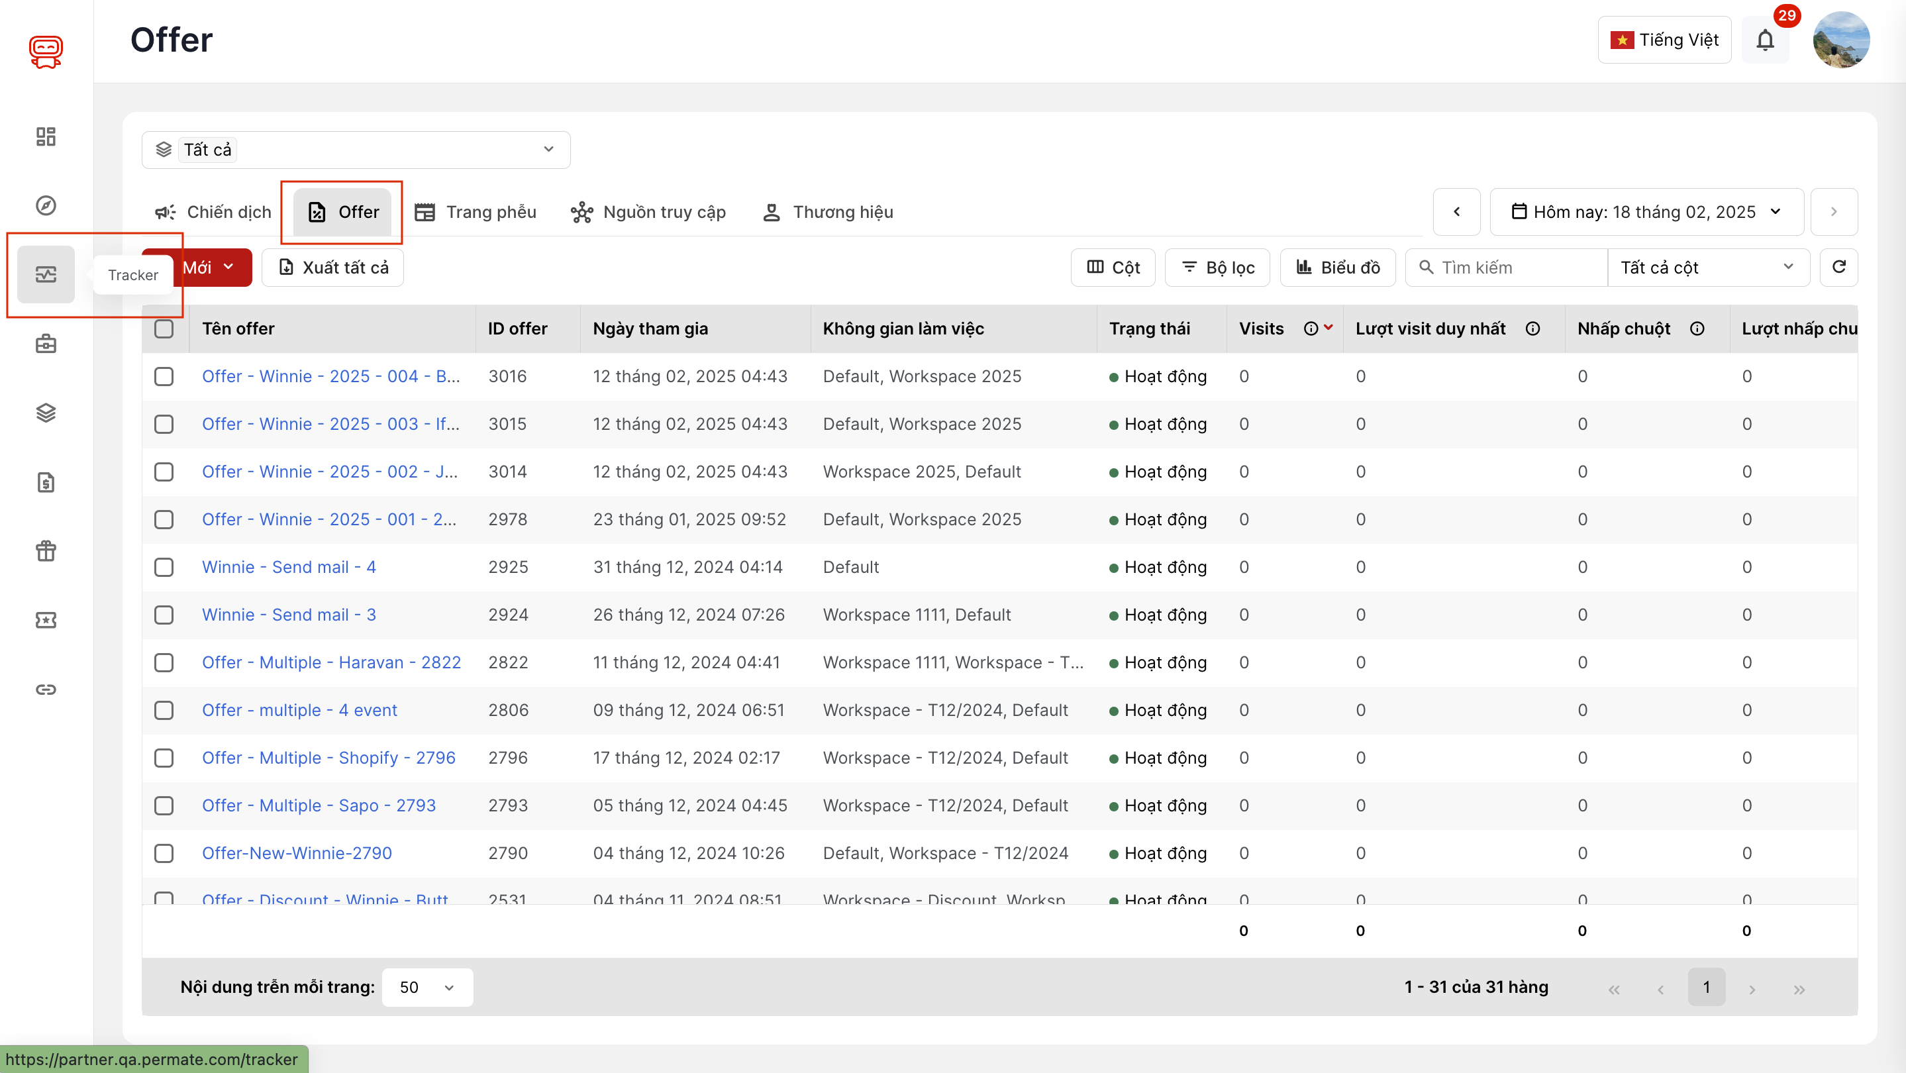Check the Winnie - Send mail - 4 row
Viewport: 1906px width, 1073px height.
coord(164,568)
